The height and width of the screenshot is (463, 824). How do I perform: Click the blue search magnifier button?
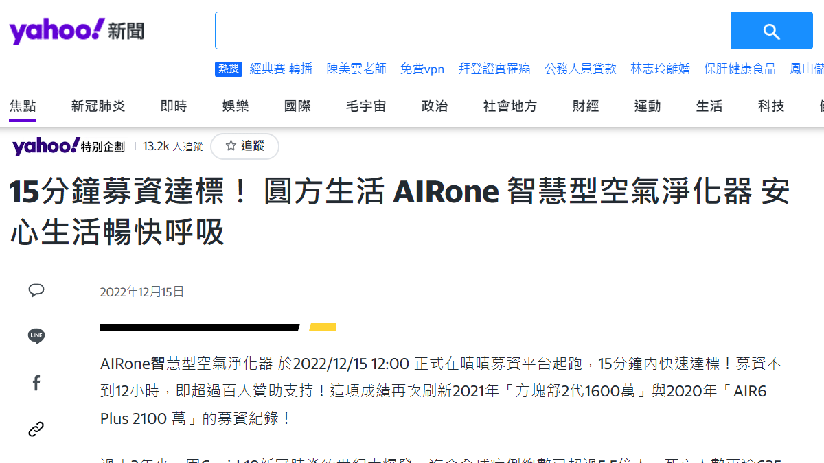(772, 31)
